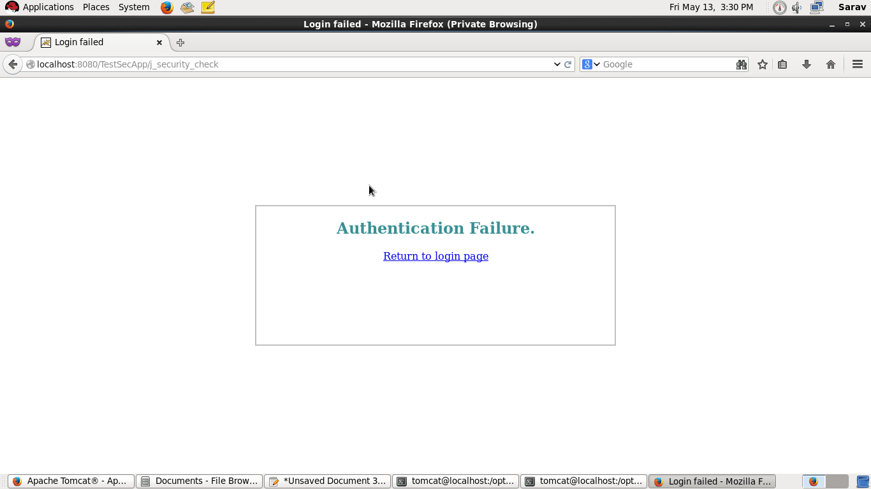Image resolution: width=871 pixels, height=489 pixels.
Task: Open the bookmarks clipboard icon
Action: (782, 64)
